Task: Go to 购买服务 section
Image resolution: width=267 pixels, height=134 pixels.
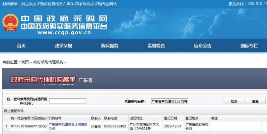Action: pos(110,46)
